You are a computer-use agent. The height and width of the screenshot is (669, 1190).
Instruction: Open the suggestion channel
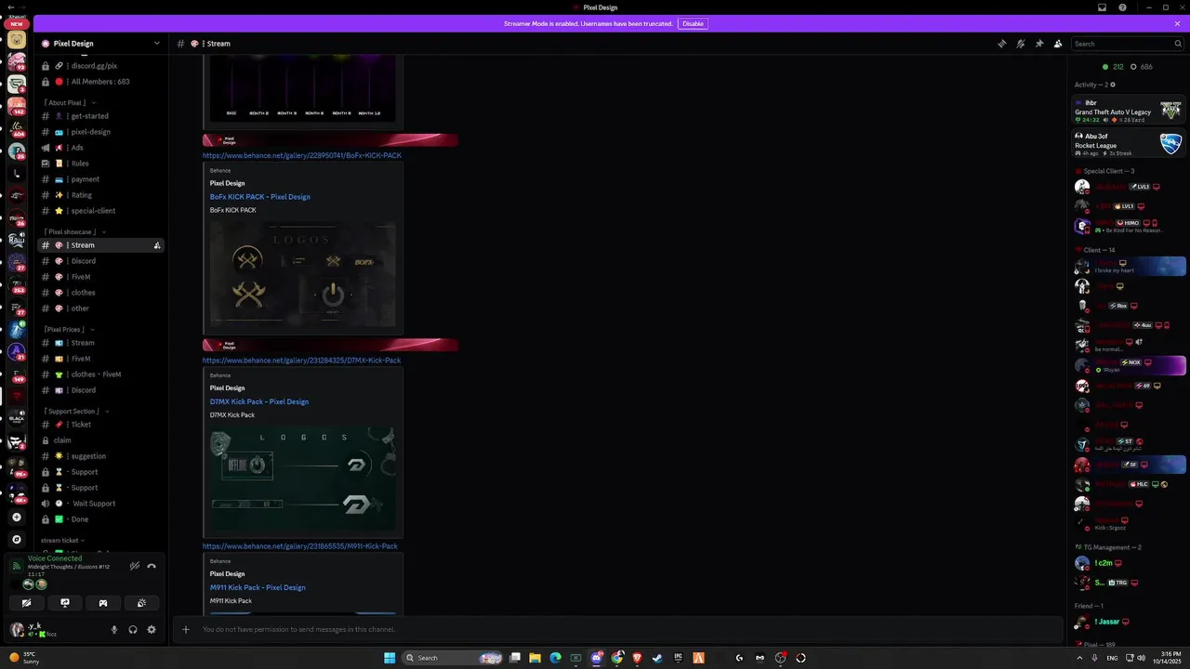(101, 456)
